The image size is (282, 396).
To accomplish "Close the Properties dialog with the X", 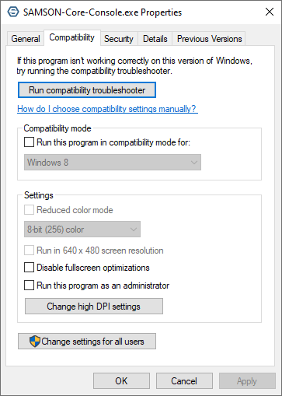I will tap(270, 12).
